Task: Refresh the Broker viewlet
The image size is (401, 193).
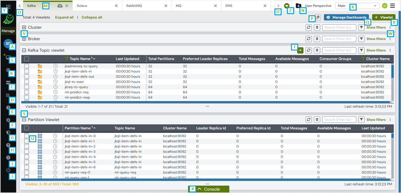Action: click(x=309, y=39)
